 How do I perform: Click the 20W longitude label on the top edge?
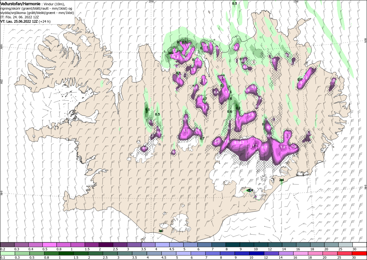click(x=151, y=2)
